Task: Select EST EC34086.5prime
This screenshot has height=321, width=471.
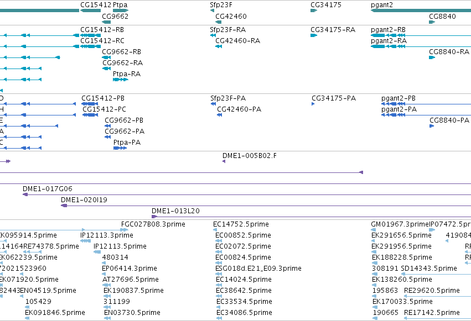Action: tap(244, 313)
